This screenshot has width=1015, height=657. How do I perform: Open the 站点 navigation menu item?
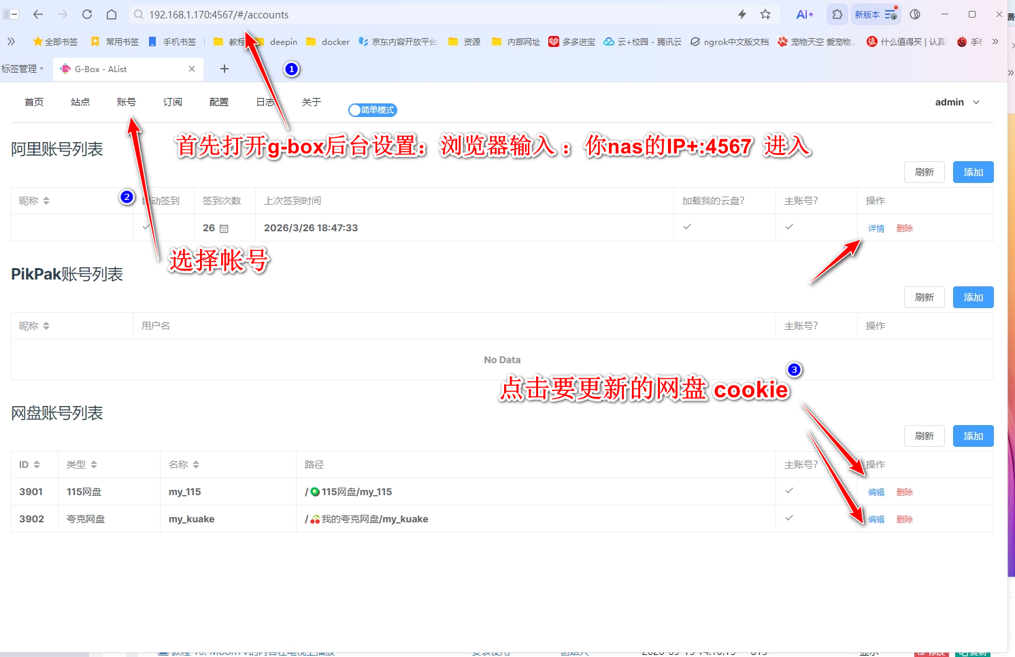pos(80,102)
